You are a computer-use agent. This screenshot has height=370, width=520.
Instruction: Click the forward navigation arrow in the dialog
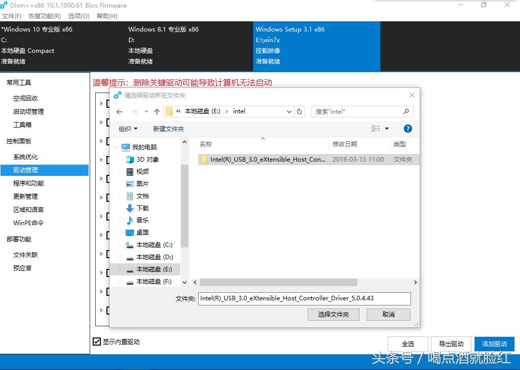click(133, 111)
